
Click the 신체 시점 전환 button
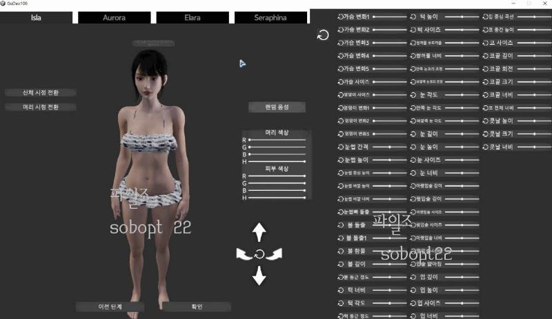click(41, 92)
